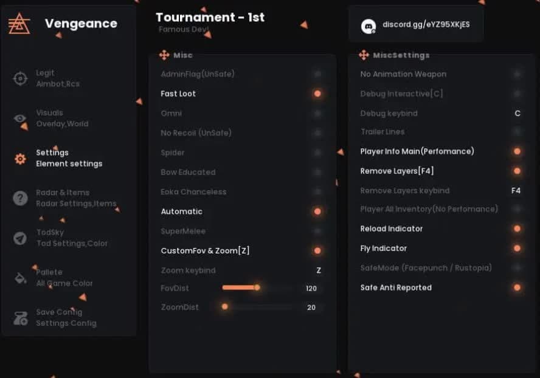Click the Vengeance logo icon
The width and height of the screenshot is (540, 378).
click(20, 24)
